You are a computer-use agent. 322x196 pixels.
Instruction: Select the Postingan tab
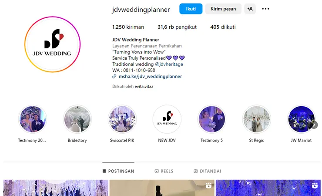118,171
